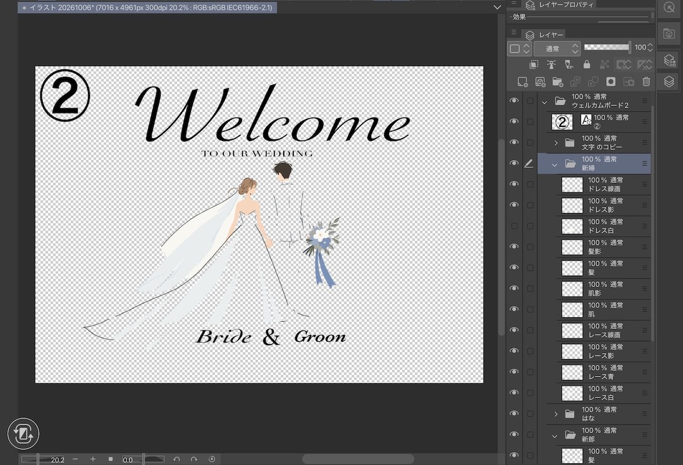The image size is (683, 465).
Task: Click the zoom level slider showing 20.2
Action: pyautogui.click(x=44, y=459)
